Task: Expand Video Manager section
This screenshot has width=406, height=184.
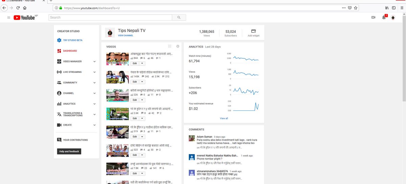Action: [94, 62]
